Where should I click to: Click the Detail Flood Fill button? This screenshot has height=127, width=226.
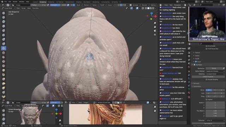208,77
